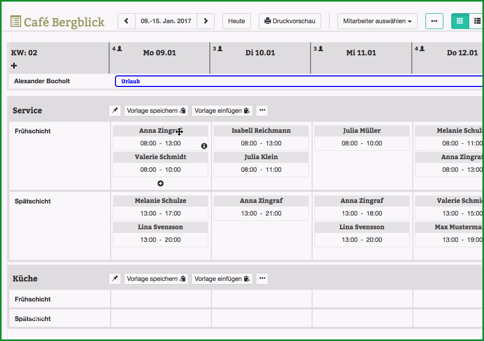Click the empty Küche Frühschicht cell for Monday

click(x=161, y=299)
